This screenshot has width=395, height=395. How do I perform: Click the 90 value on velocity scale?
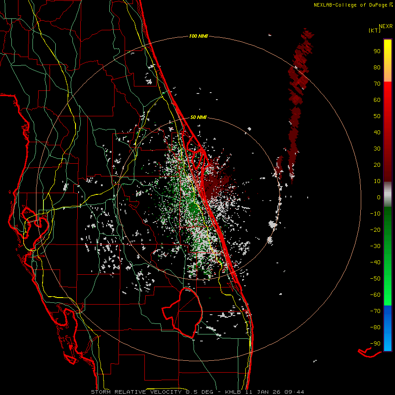(x=377, y=51)
